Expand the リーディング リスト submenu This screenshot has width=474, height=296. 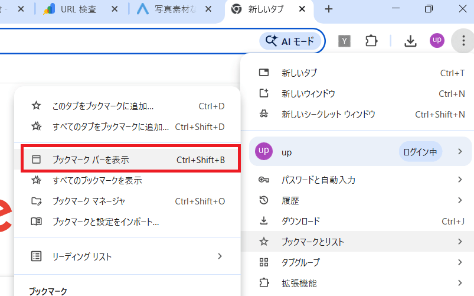[x=127, y=256]
